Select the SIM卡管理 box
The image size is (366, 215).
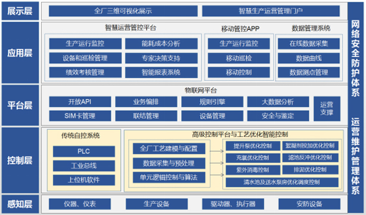80,116
